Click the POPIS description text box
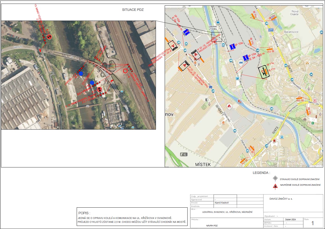 click(x=132, y=217)
